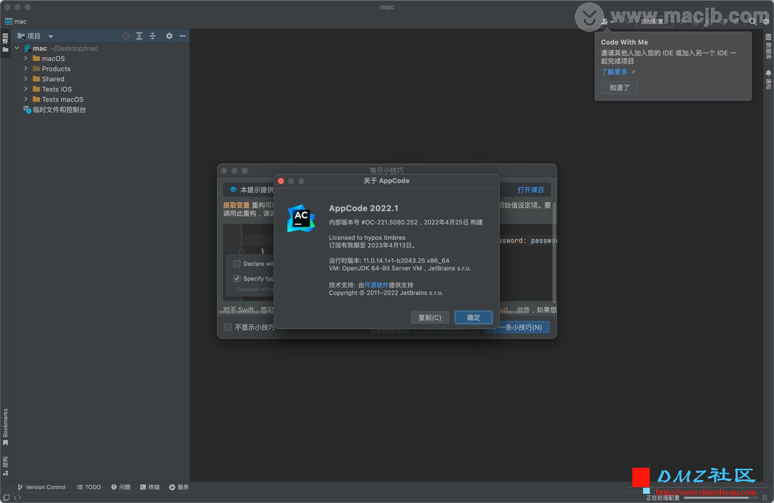The width and height of the screenshot is (774, 503).
Task: Open the 数据库 tool window on right strip
Action: [x=768, y=47]
